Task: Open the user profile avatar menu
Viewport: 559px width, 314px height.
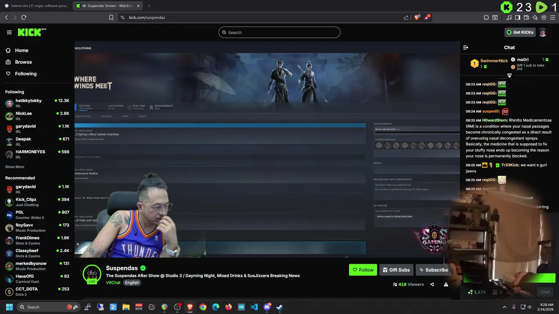Action: [x=542, y=32]
